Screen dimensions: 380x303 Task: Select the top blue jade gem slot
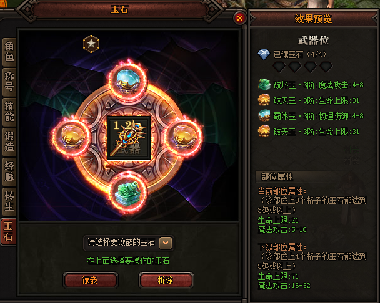(128, 81)
